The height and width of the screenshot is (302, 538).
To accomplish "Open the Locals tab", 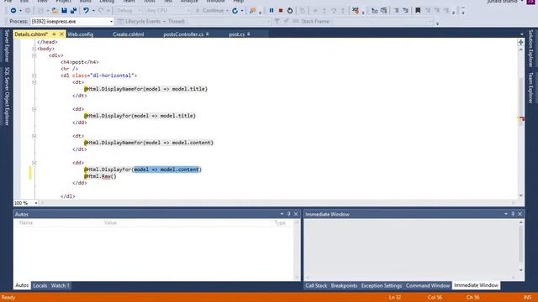I will click(x=40, y=285).
